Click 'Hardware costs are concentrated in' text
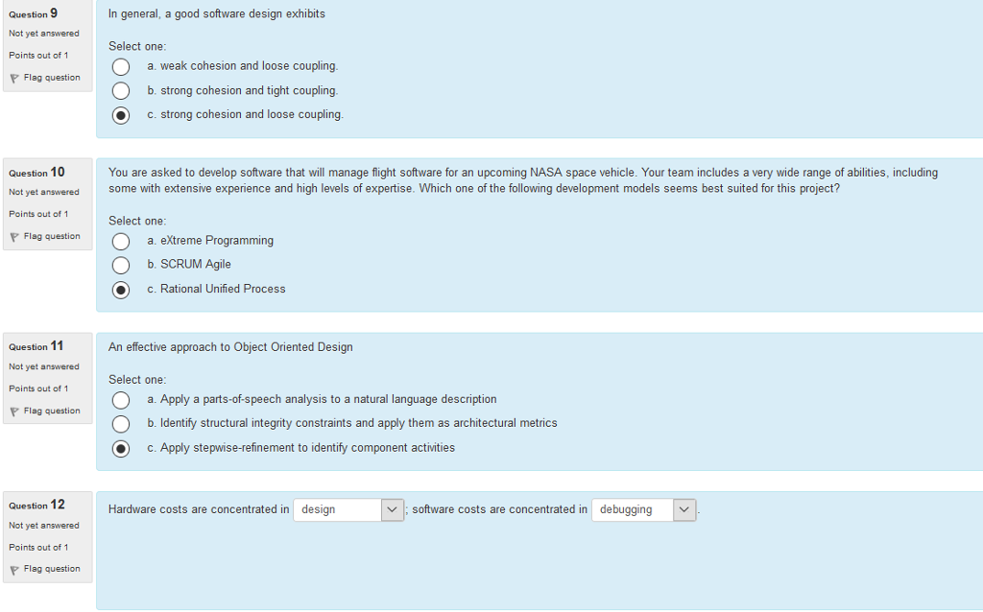 coord(199,509)
